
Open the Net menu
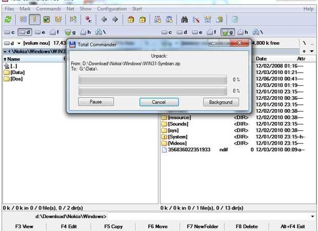click(x=70, y=9)
